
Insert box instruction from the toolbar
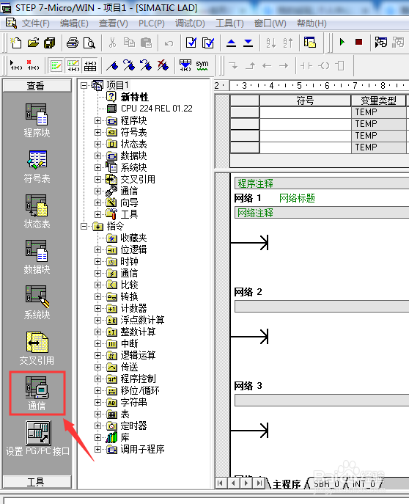tap(340, 65)
